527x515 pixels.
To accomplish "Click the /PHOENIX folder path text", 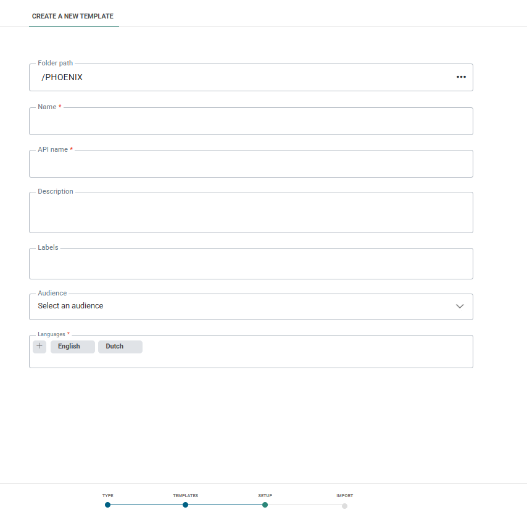I will [x=62, y=78].
